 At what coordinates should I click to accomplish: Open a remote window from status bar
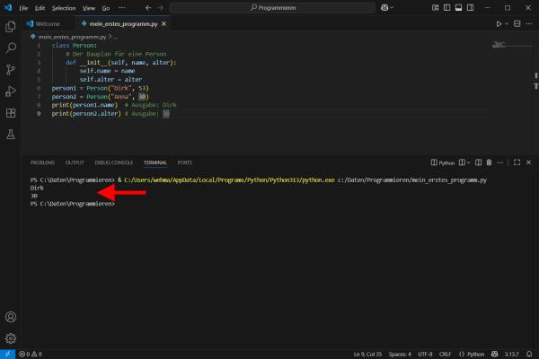(7, 355)
